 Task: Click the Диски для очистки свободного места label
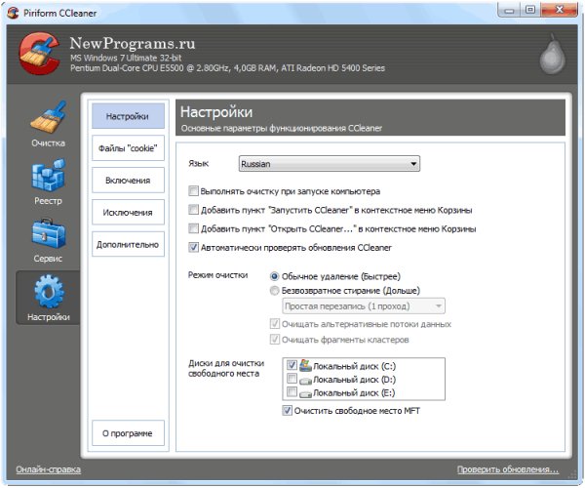coord(226,368)
